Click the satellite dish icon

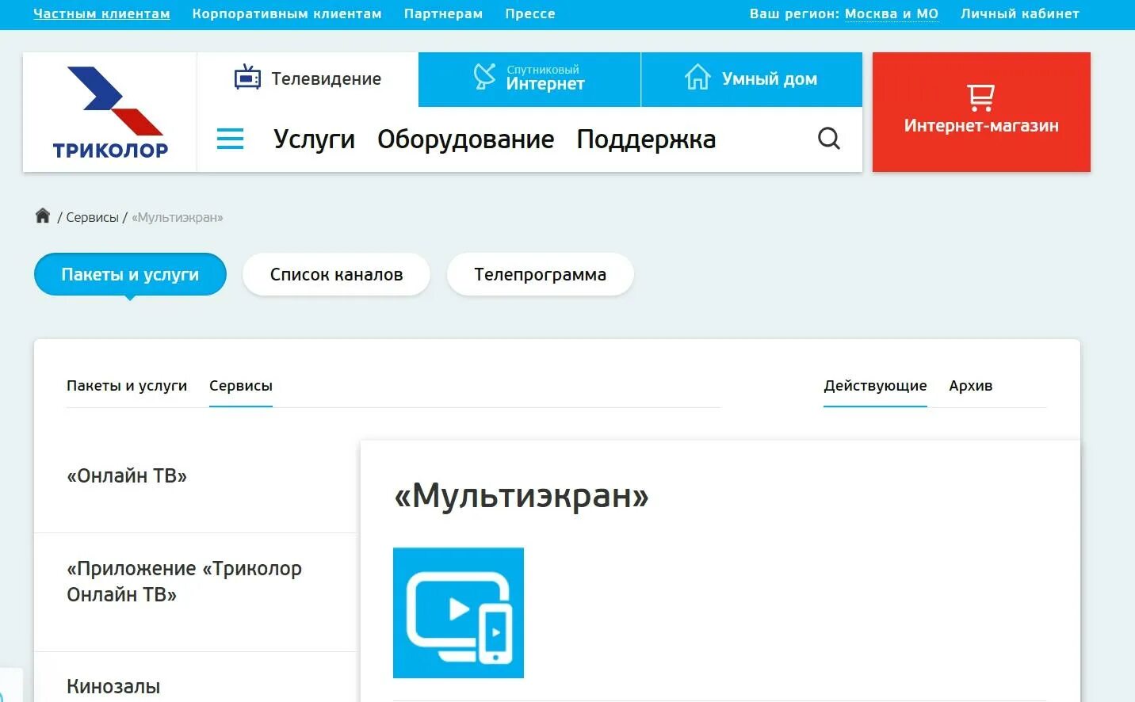point(484,76)
